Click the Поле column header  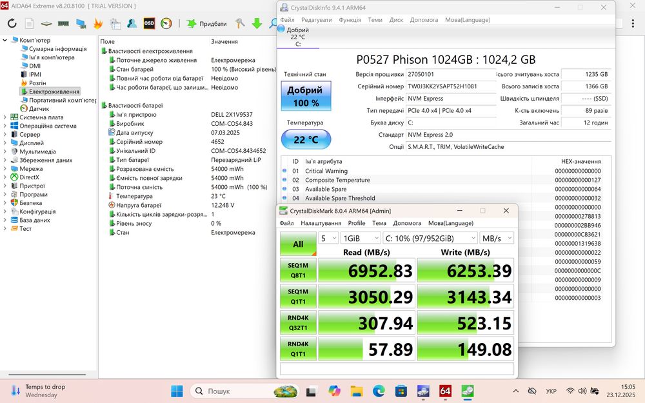coord(108,41)
